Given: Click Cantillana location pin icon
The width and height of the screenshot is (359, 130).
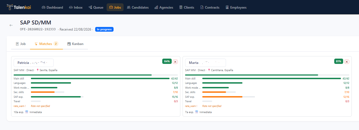Looking at the screenshot, I should click(x=209, y=70).
